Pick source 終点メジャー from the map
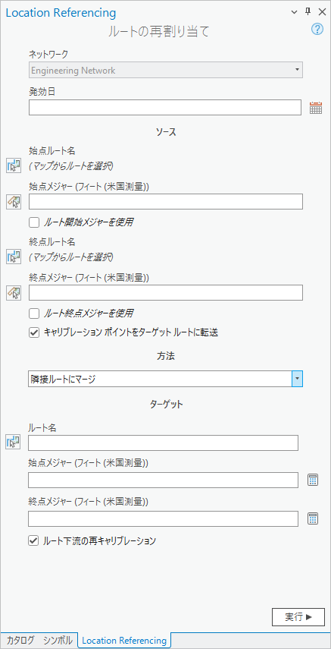This screenshot has height=649, width=331. (13, 293)
